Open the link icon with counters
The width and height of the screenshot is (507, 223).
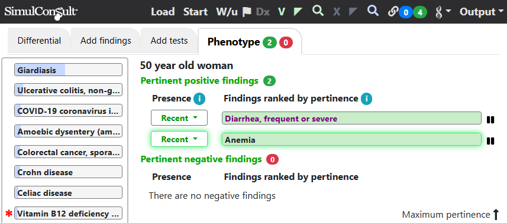pyautogui.click(x=408, y=12)
